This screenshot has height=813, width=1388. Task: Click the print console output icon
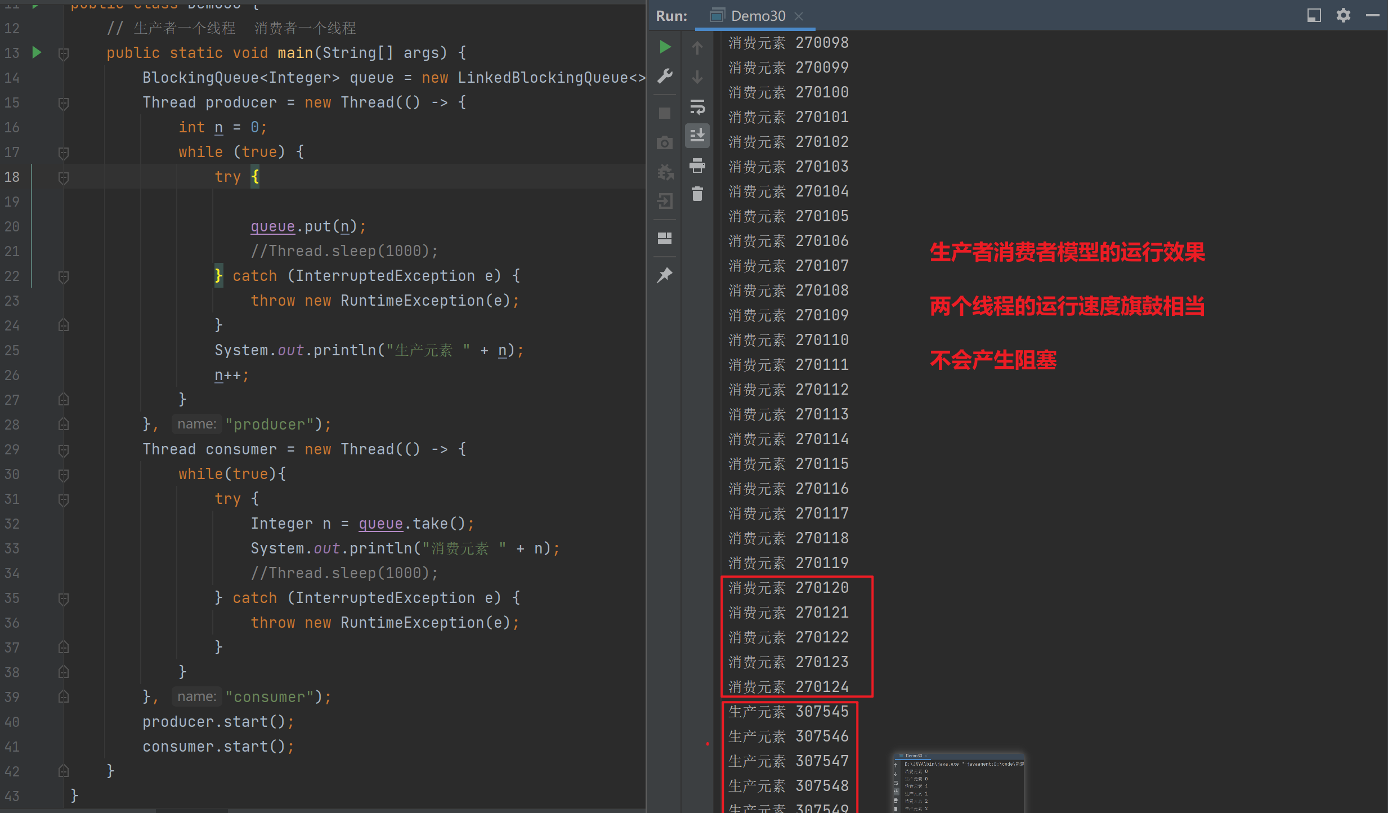[x=697, y=166]
